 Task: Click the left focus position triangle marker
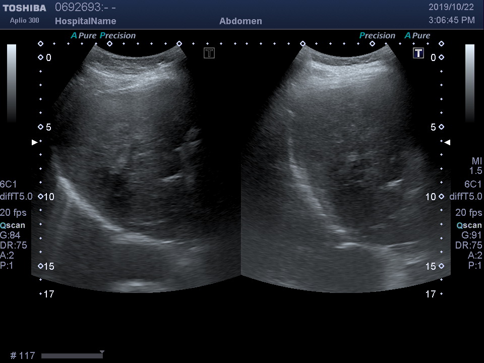point(35,142)
